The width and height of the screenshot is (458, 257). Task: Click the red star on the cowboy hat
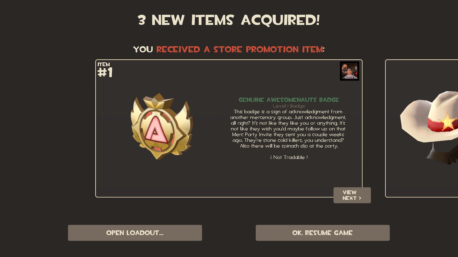447,122
